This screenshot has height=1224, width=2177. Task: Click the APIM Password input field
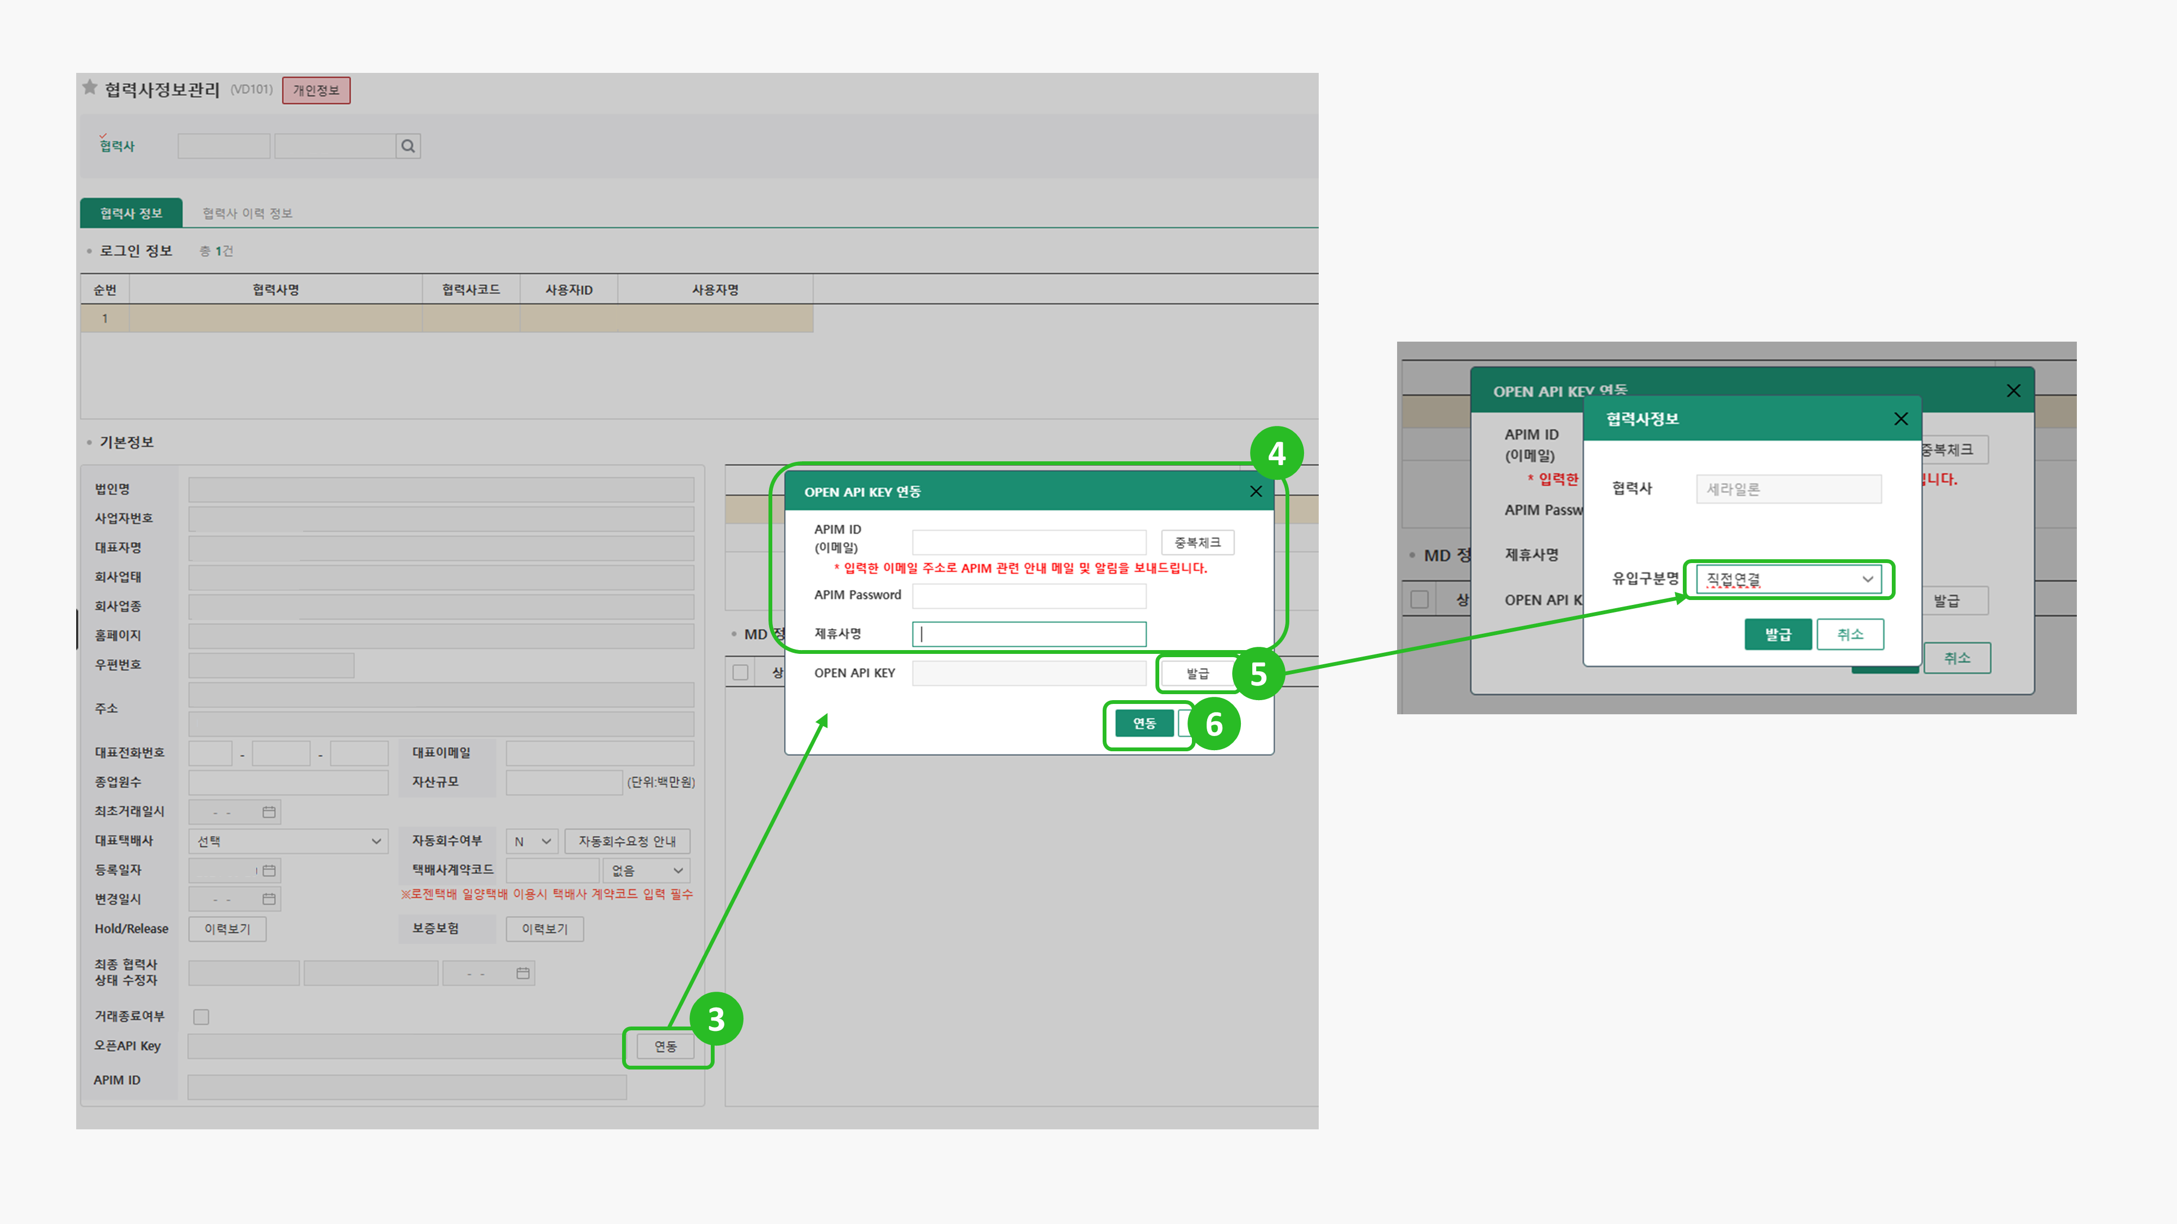(1029, 596)
